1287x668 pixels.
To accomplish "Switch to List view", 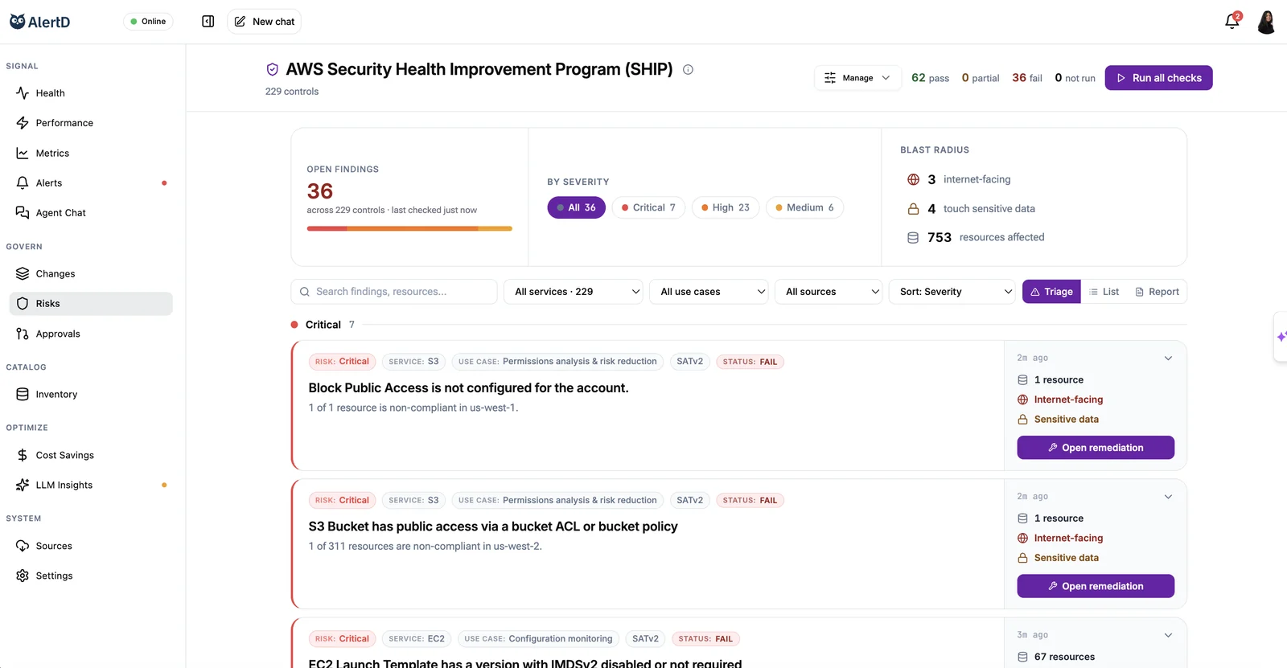I will [1104, 292].
